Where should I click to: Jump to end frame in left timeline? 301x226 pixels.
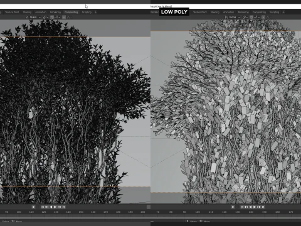pos(63,207)
